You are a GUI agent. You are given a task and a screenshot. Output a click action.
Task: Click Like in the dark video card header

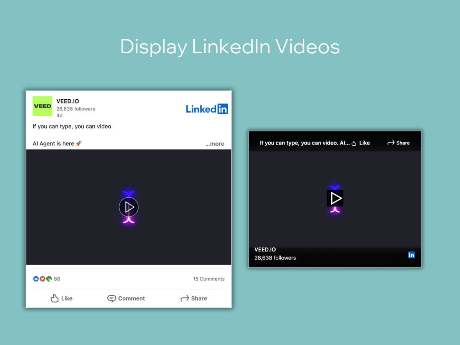point(361,143)
